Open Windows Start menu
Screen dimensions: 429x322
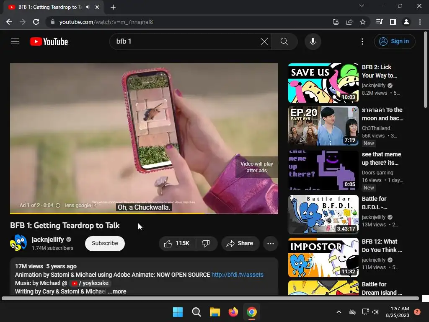pyautogui.click(x=178, y=312)
